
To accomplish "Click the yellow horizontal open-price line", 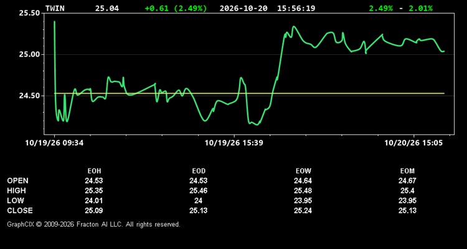I will click(249, 93).
